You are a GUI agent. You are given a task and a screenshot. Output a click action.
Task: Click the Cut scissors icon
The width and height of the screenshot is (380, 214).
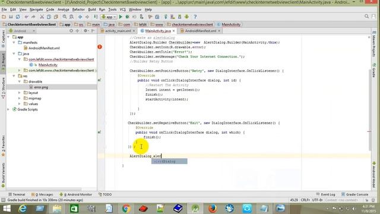[x=42, y=17]
